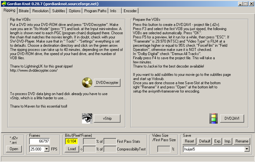Click the 'CompressibilityTest' label
Viewport: 255px width, 162px height.
pyautogui.click(x=131, y=149)
